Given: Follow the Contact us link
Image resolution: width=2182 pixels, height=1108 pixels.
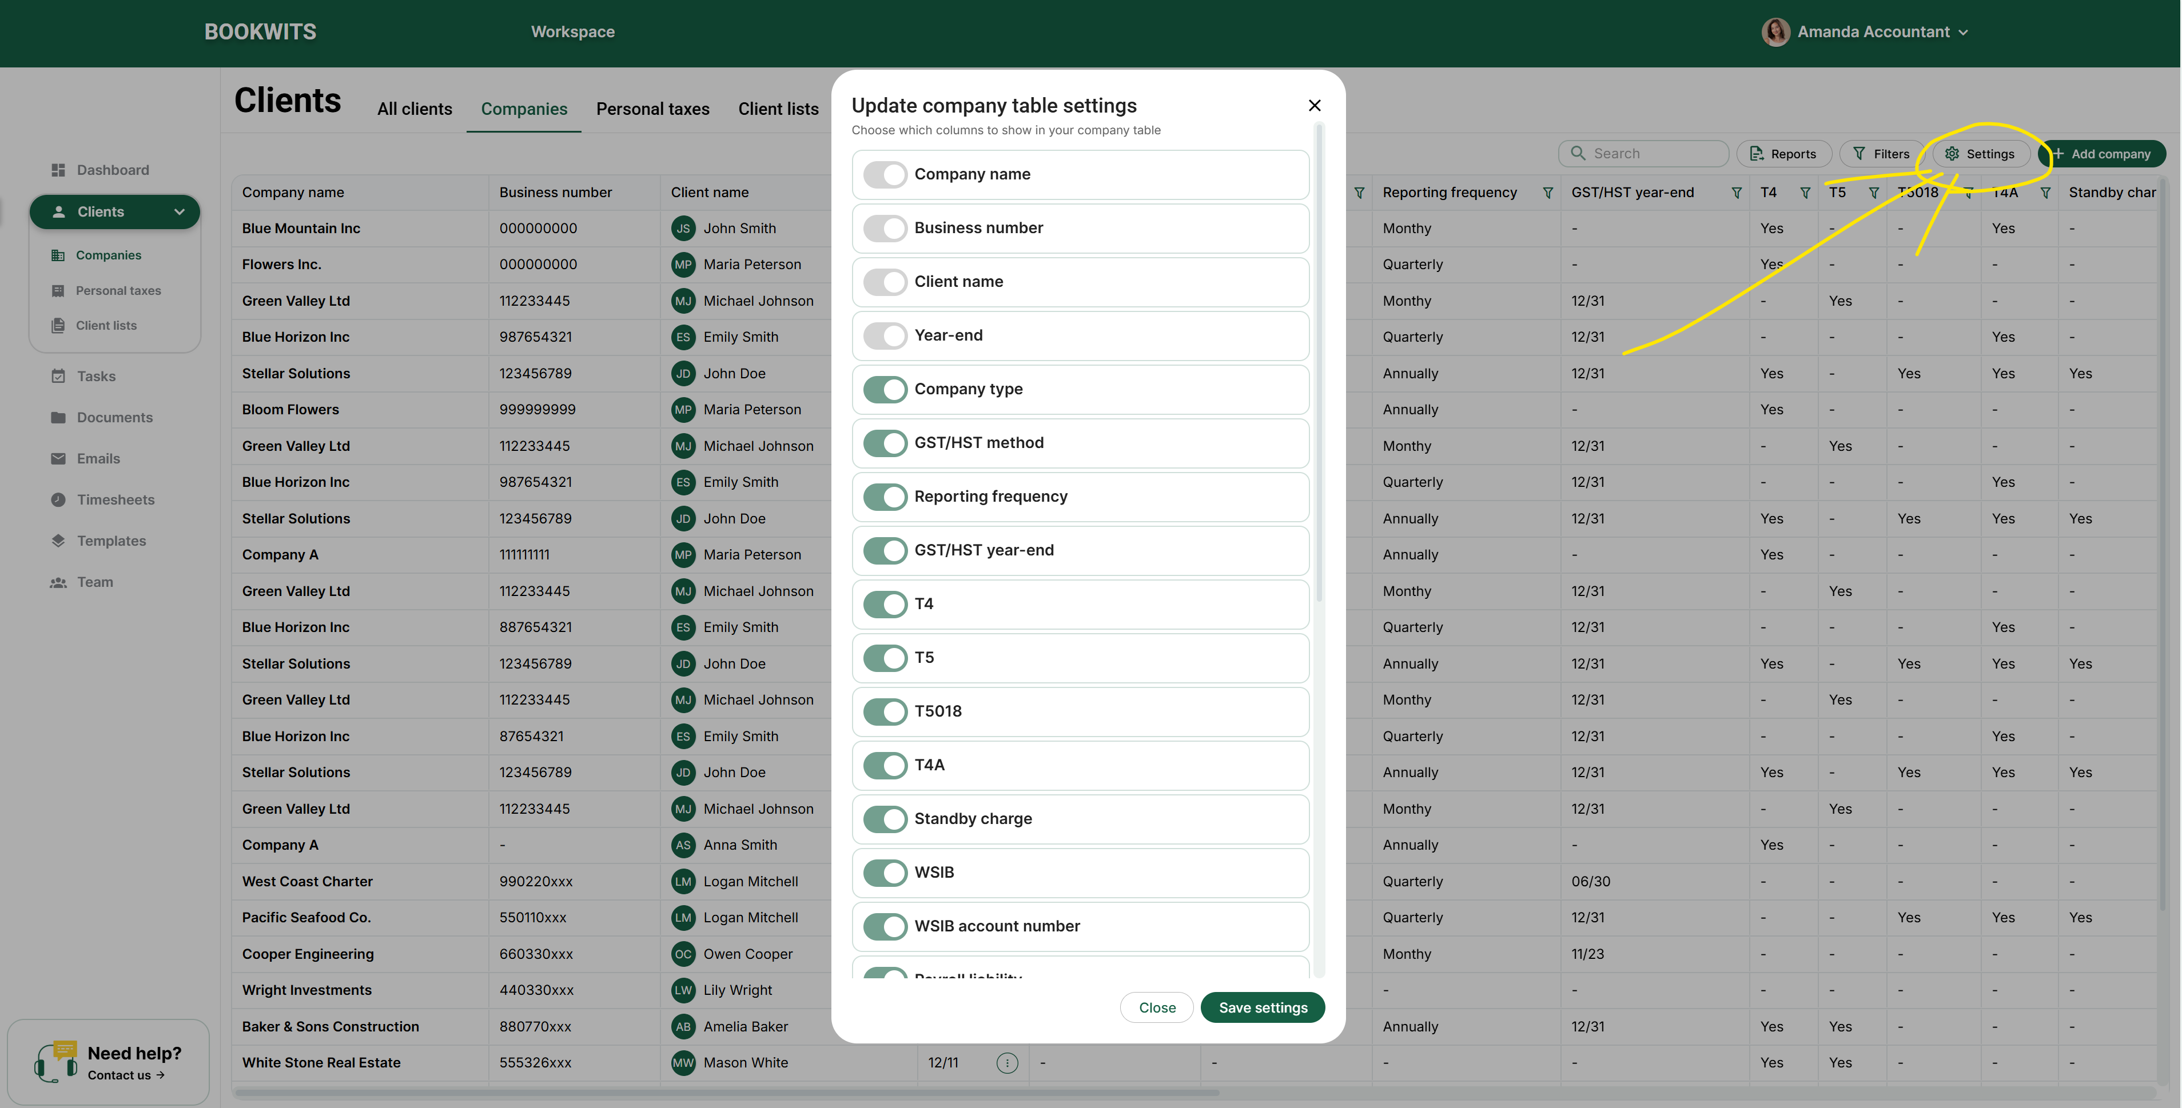Looking at the screenshot, I should tap(125, 1076).
